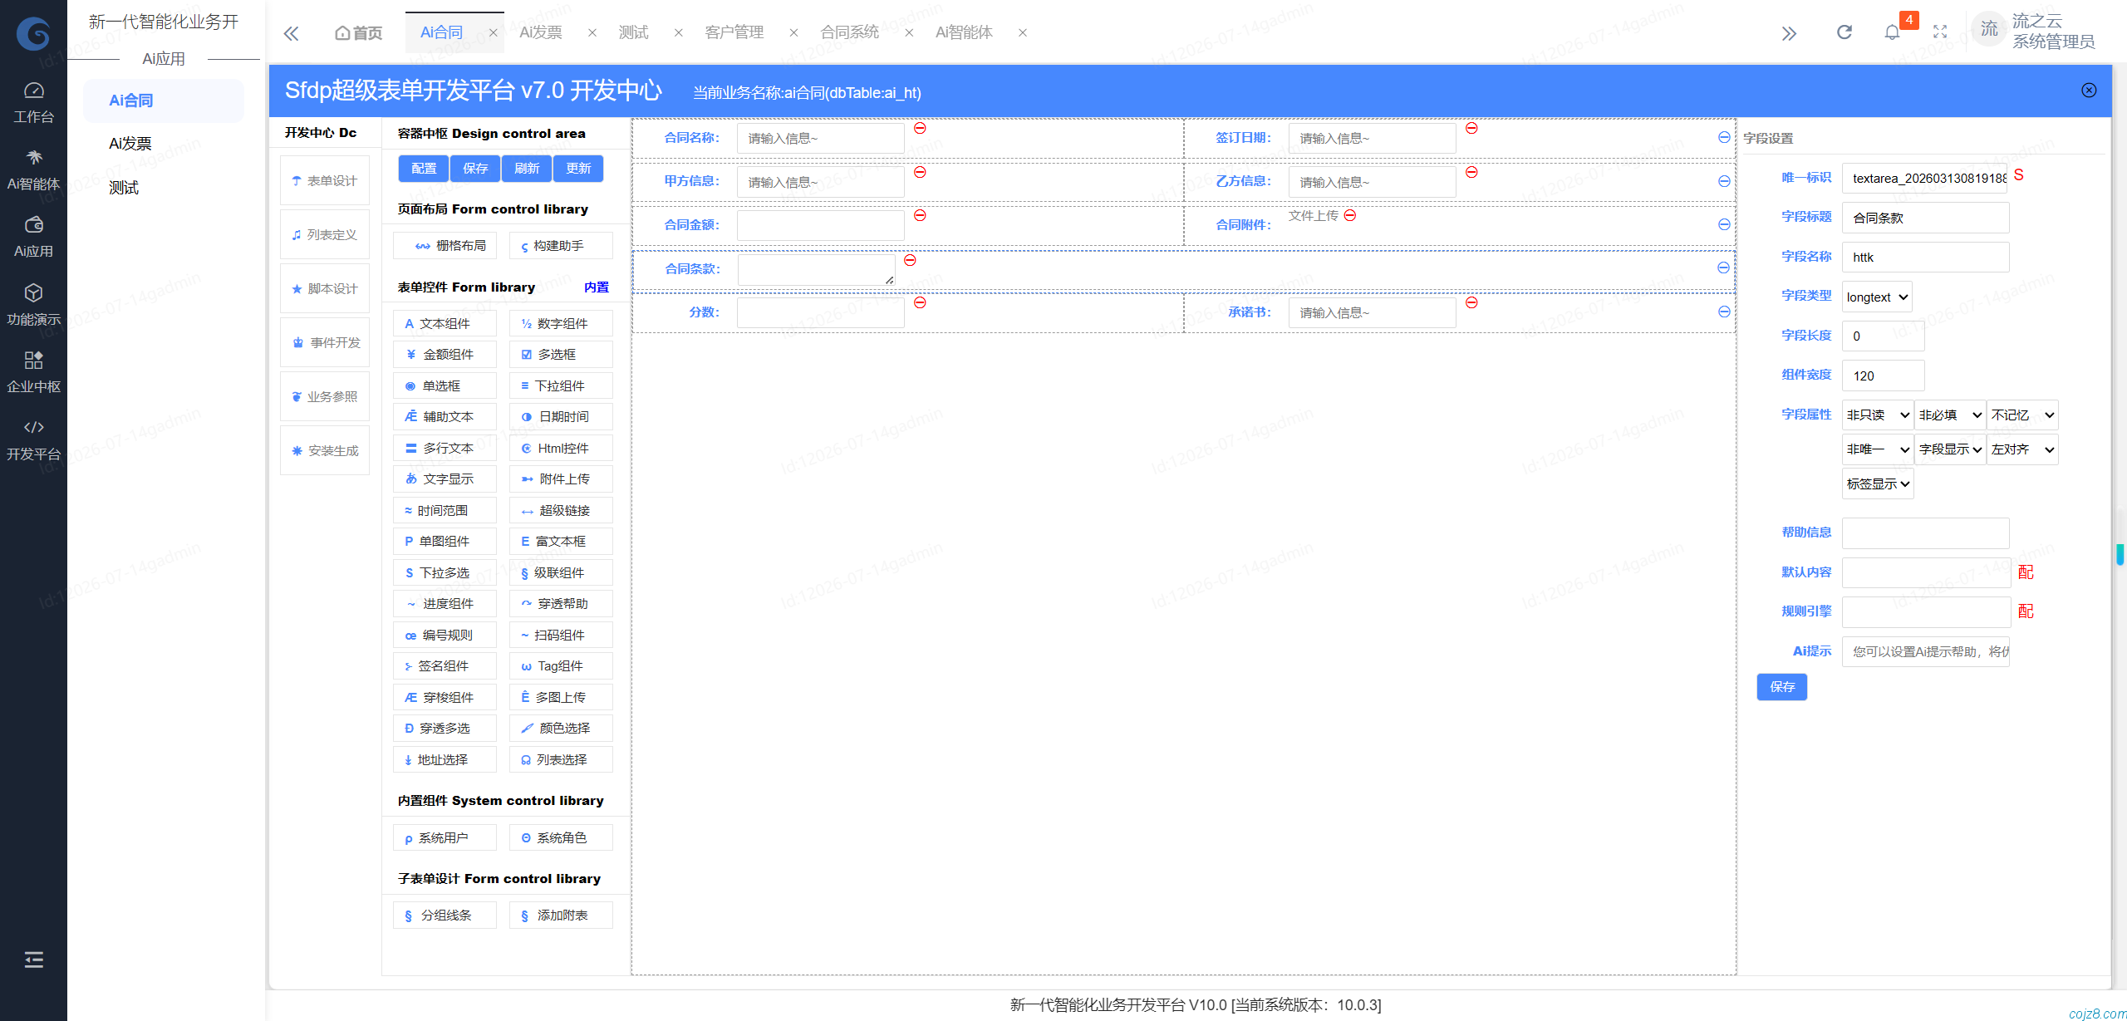Image resolution: width=2127 pixels, height=1021 pixels.
Task: Open 不记忆 dropdown
Action: (2022, 415)
